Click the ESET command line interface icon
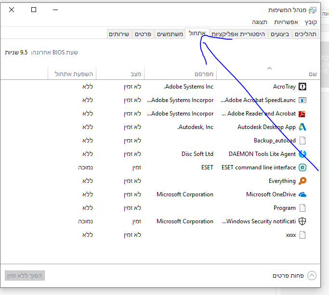 pos(303,167)
